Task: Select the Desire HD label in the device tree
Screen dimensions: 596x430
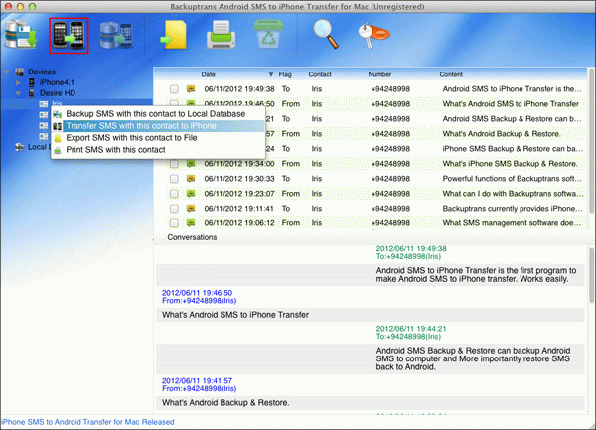Action: pos(58,93)
